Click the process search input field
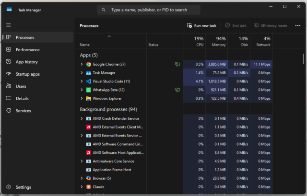This screenshot has height=196, width=307. [149, 10]
